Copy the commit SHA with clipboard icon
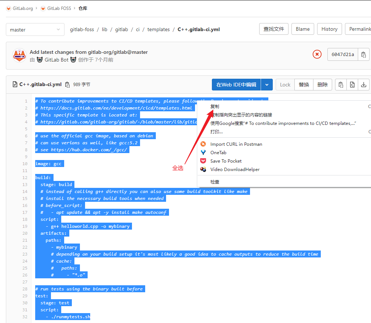This screenshot has width=371, height=323. pyautogui.click(x=363, y=54)
